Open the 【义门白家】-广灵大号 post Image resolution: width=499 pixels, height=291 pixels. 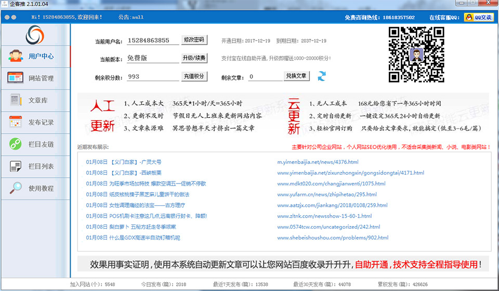tap(124, 162)
